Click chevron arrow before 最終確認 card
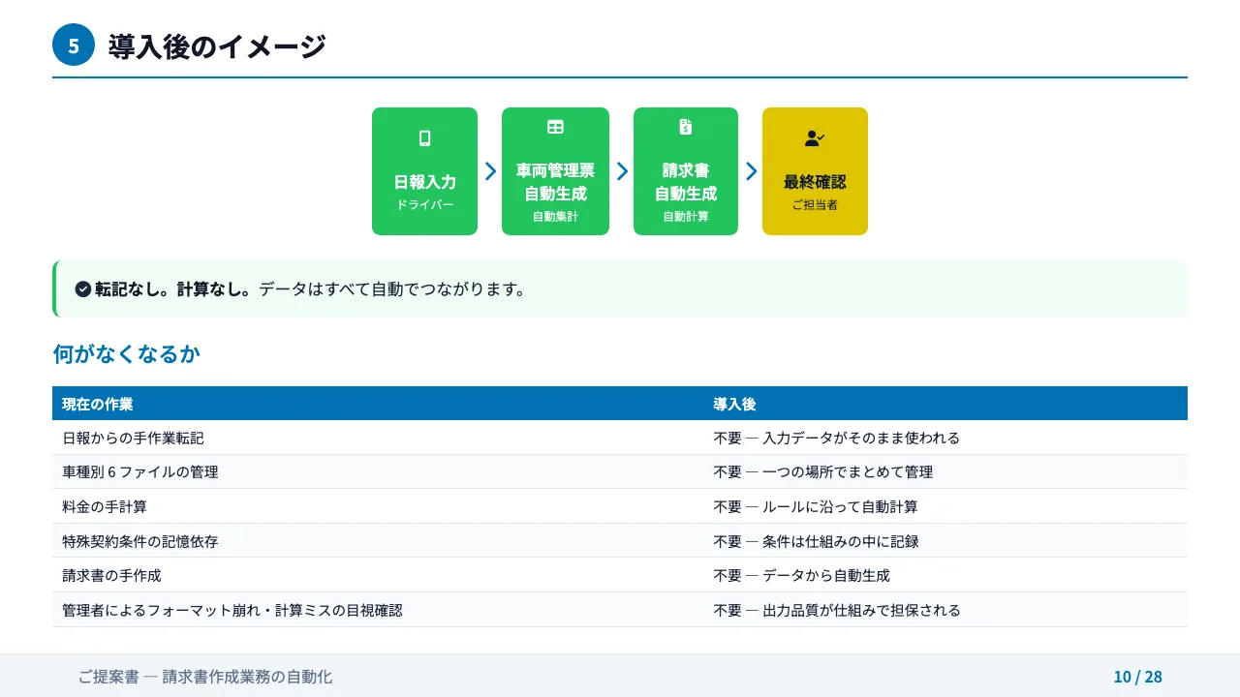 (x=751, y=171)
